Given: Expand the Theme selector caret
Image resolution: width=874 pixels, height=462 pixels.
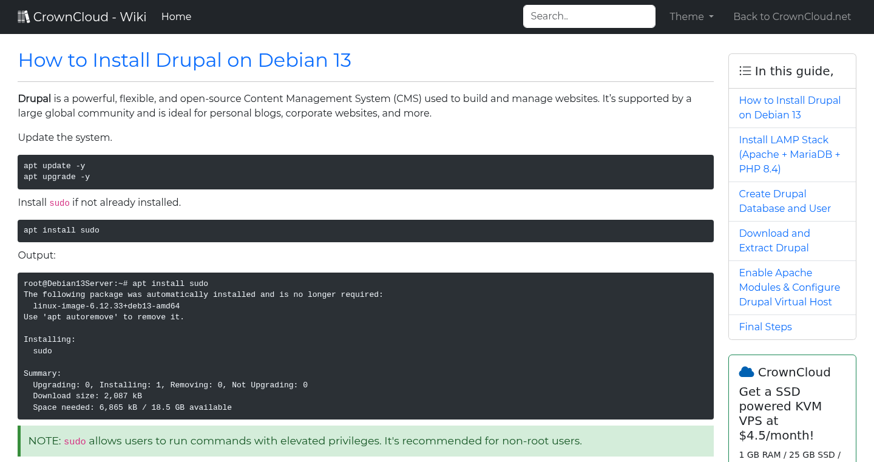Looking at the screenshot, I should (711, 16).
